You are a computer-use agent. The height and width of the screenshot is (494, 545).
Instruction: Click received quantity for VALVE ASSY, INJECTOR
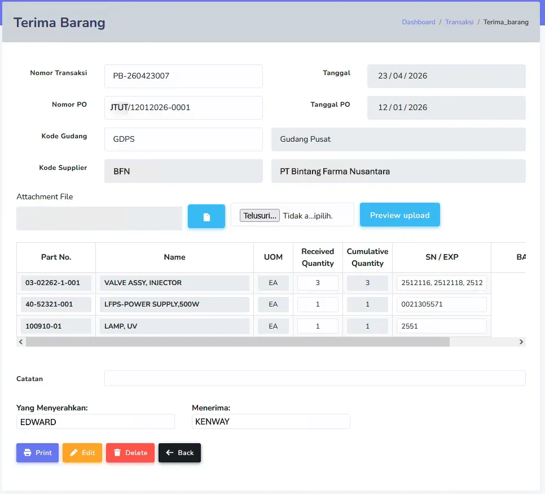318,283
